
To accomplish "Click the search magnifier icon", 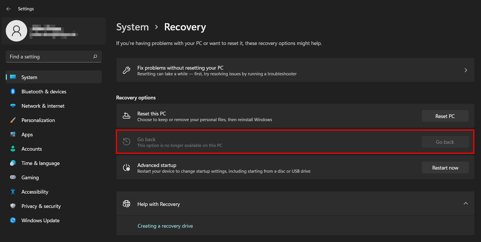I will pos(95,57).
